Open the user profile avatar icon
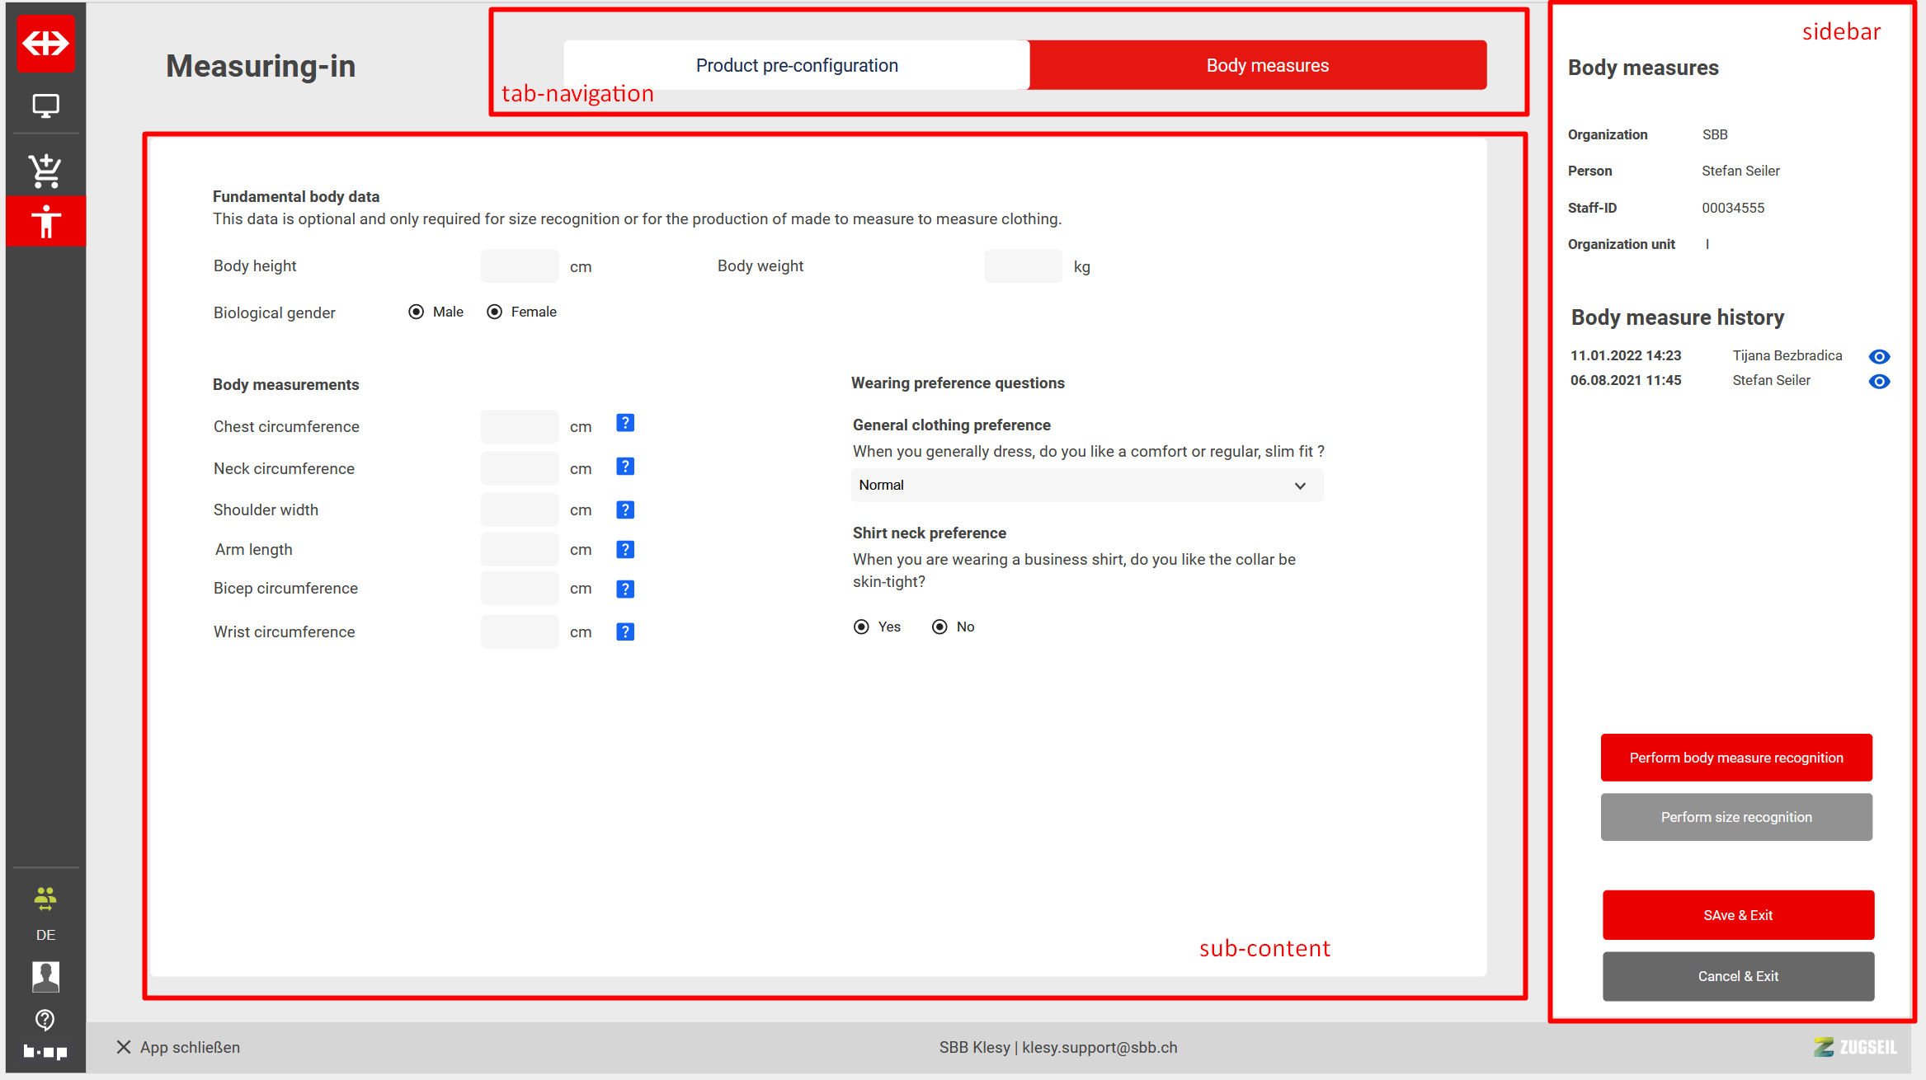Viewport: 1926px width, 1080px height. click(x=45, y=976)
